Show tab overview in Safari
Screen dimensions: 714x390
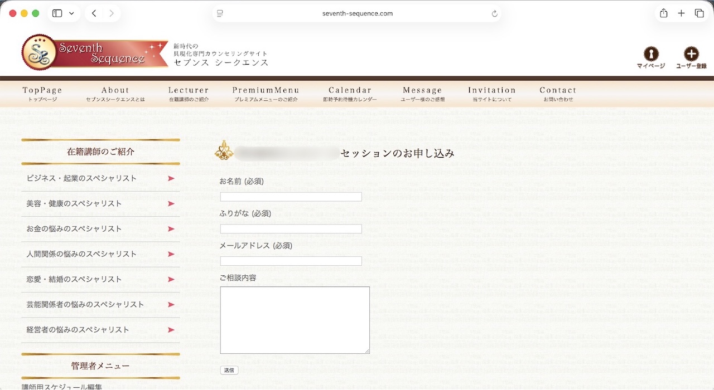699,13
